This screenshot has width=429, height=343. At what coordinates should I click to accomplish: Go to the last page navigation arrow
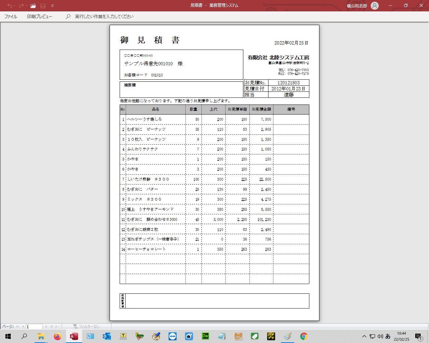pos(52,327)
